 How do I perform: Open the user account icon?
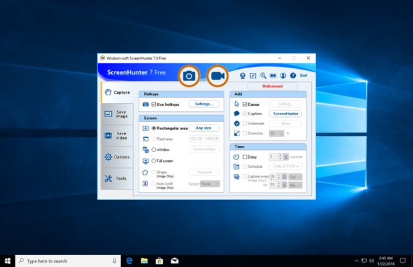click(x=283, y=76)
